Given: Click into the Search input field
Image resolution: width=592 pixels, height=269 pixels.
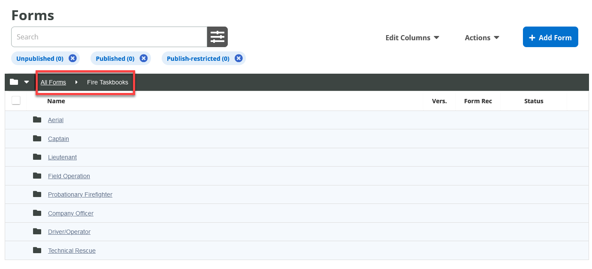Looking at the screenshot, I should point(109,37).
